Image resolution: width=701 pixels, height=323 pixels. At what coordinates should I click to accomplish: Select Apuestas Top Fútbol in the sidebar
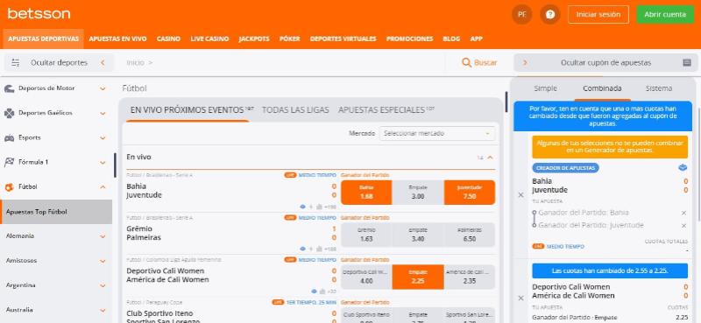(x=56, y=212)
